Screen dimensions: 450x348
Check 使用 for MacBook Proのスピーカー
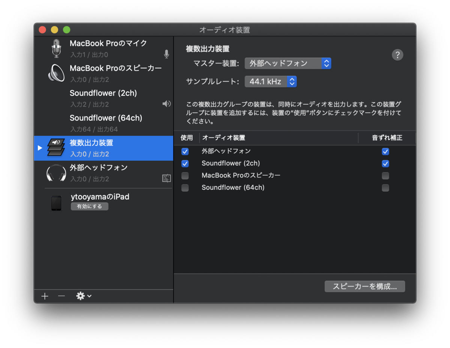coord(185,176)
